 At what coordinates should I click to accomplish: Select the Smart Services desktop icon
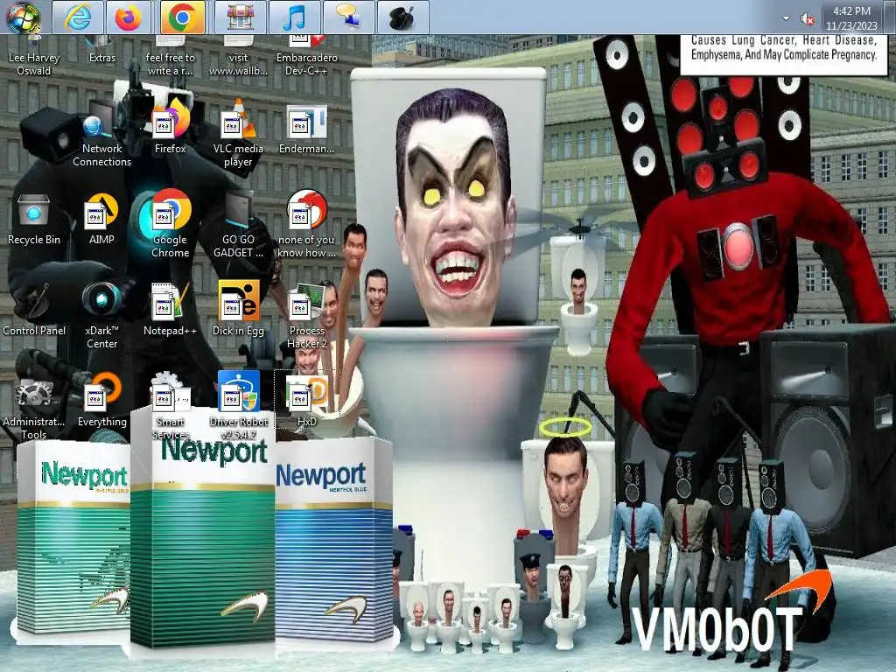coord(171,407)
